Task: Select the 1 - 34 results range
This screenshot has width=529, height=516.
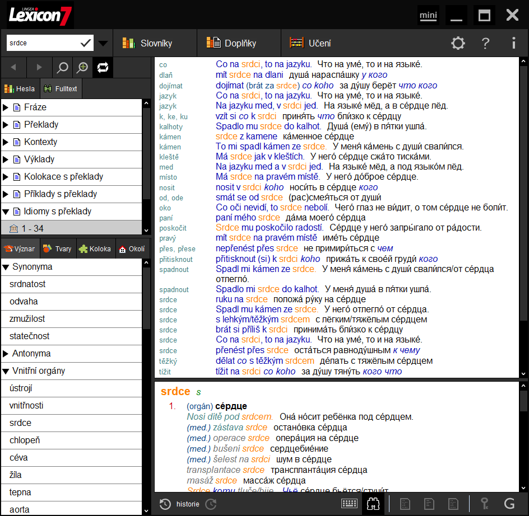Action: pyautogui.click(x=72, y=228)
